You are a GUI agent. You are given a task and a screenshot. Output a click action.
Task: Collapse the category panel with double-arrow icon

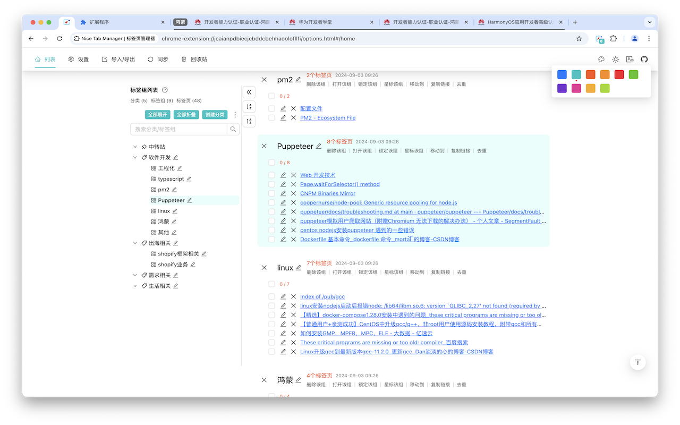pyautogui.click(x=249, y=91)
